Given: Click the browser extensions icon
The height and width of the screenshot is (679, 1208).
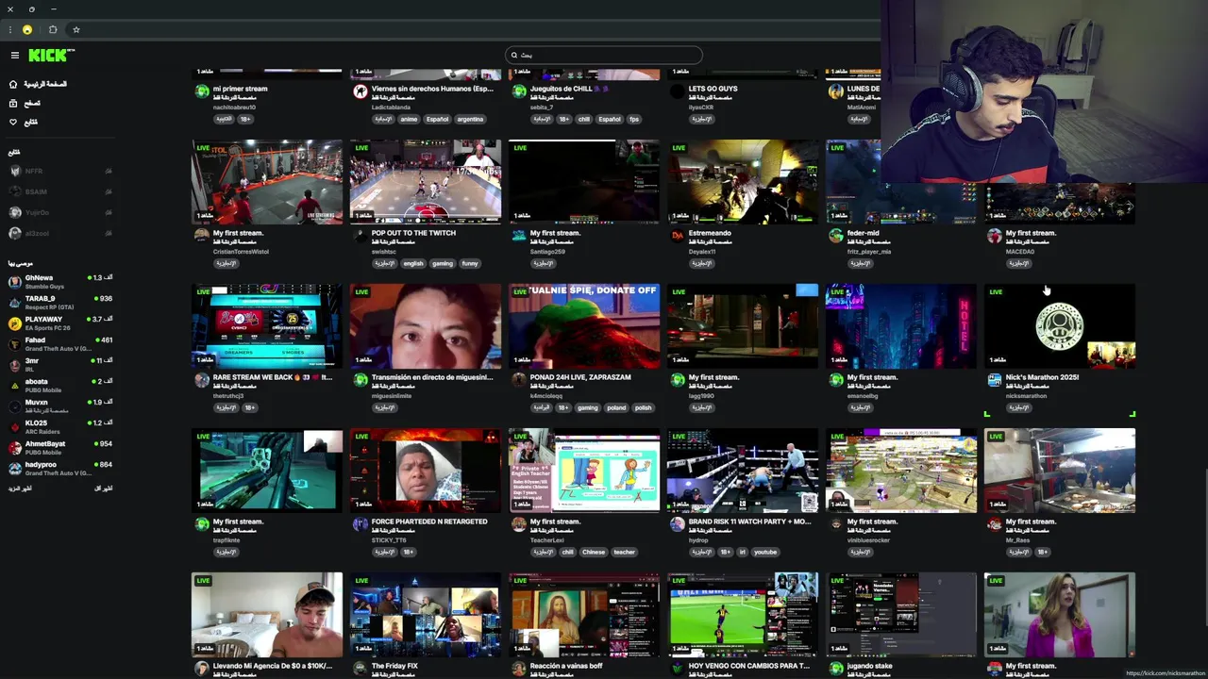Looking at the screenshot, I should [53, 30].
